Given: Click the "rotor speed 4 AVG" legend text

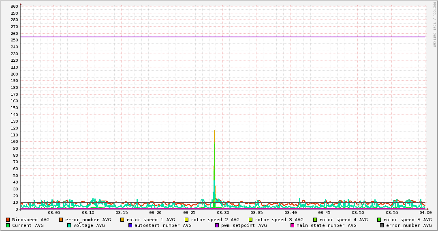Looking at the screenshot, I should (344, 220).
